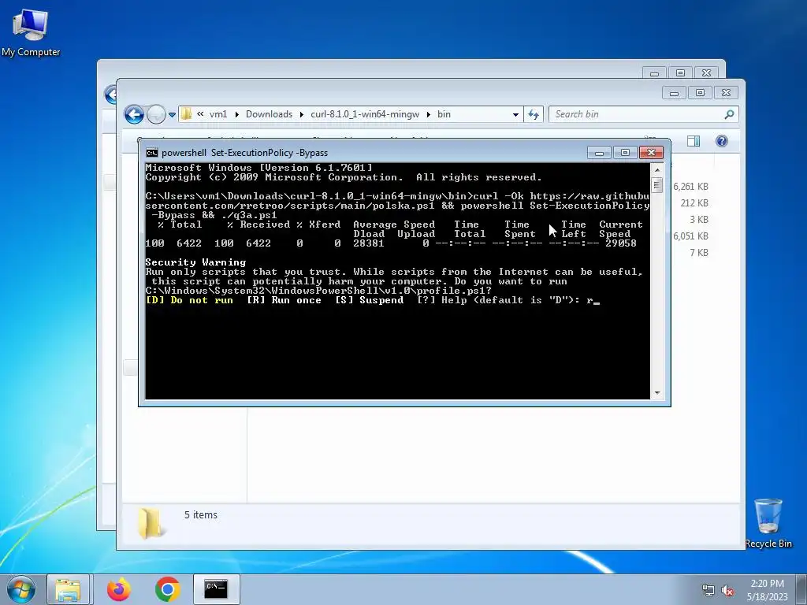Click the folder icon in address bar

[x=187, y=114]
